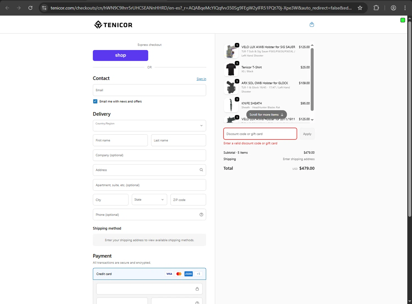Click the Sign in link
Screen dimensions: 412x304
[201, 79]
